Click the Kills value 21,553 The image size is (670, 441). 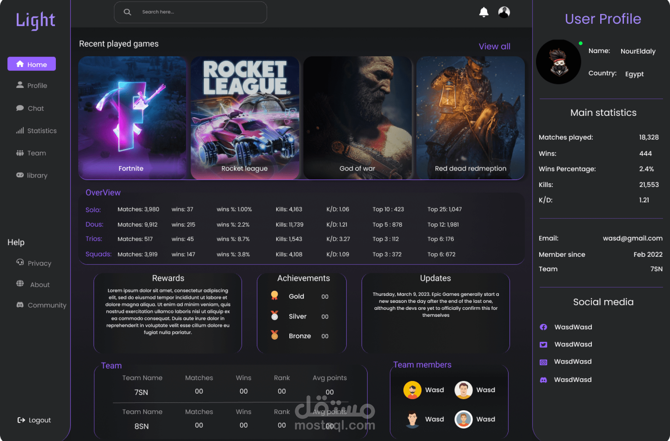click(x=649, y=185)
